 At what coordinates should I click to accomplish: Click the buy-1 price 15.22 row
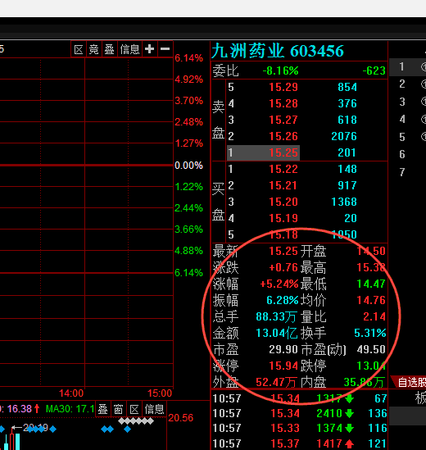pos(299,169)
